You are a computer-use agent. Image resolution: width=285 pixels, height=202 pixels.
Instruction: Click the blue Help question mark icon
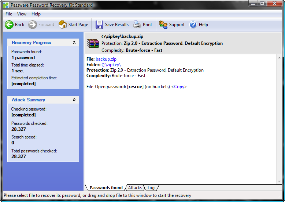193,25
